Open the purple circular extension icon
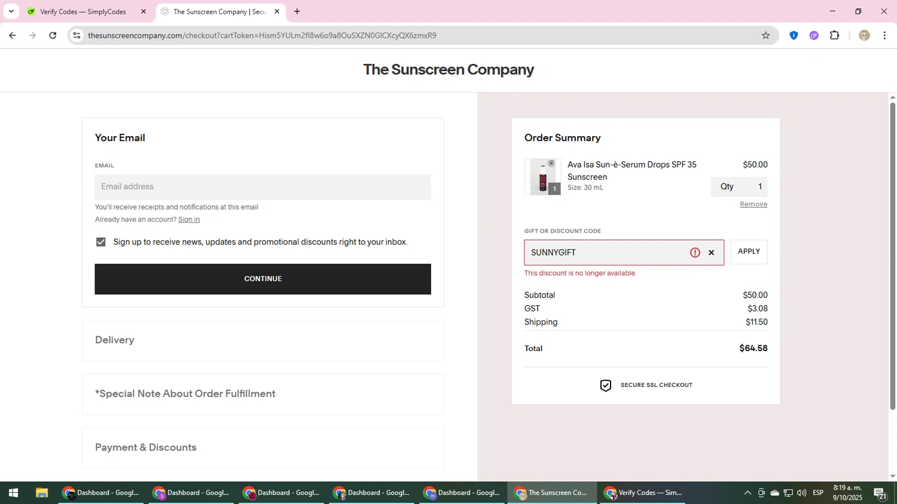The width and height of the screenshot is (897, 504). point(814,35)
